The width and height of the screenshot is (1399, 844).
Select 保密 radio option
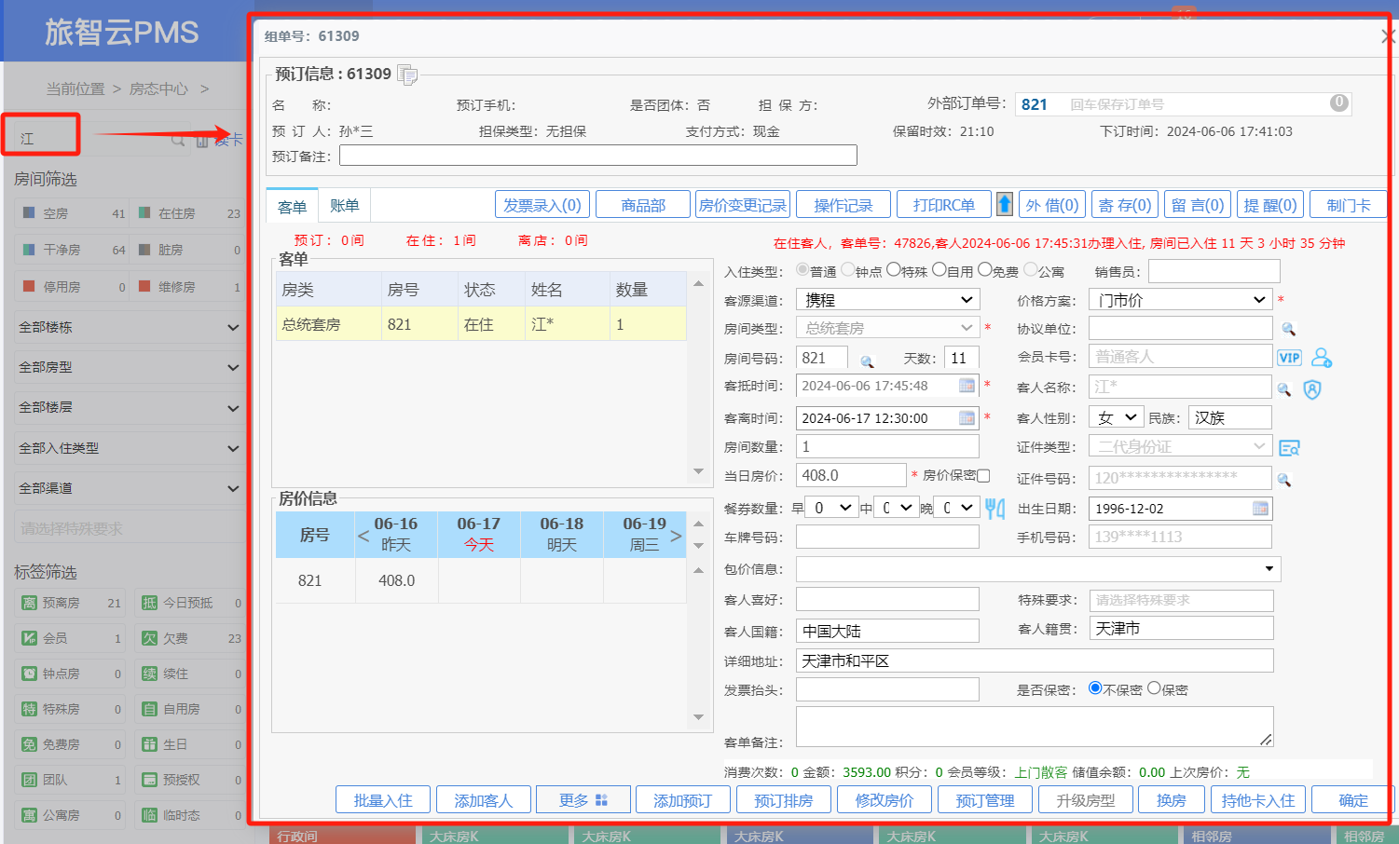[1154, 688]
